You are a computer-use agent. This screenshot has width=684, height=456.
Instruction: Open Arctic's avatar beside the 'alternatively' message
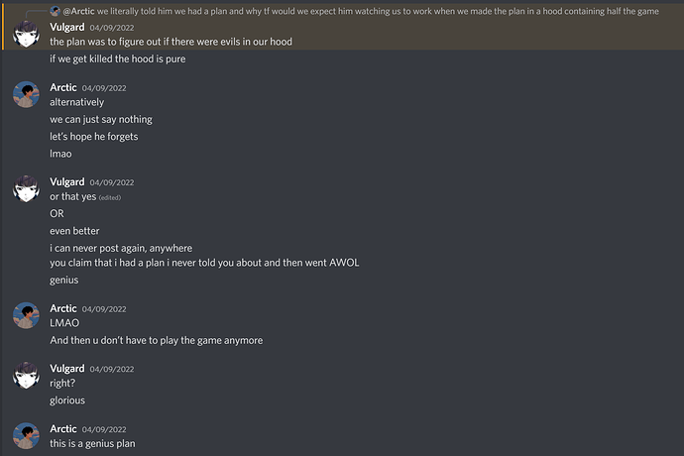click(x=26, y=94)
